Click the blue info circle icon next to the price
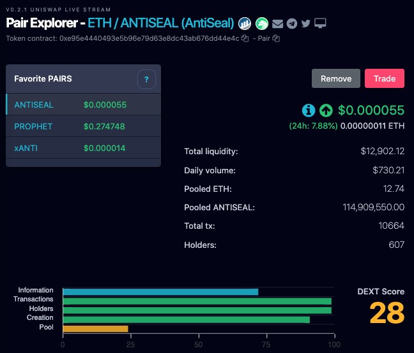This screenshot has height=353, width=414. click(309, 110)
